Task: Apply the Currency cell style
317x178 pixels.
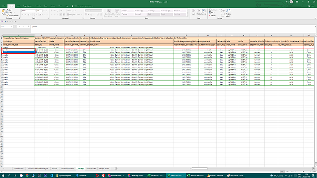Action: point(153,11)
